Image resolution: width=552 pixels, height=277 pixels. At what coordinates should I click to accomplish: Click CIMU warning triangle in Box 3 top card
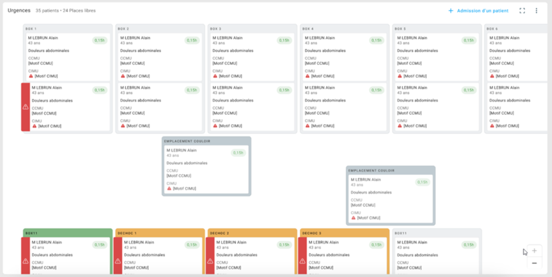point(215,76)
